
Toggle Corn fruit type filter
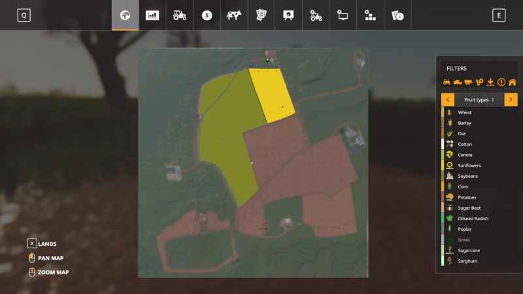click(x=479, y=187)
